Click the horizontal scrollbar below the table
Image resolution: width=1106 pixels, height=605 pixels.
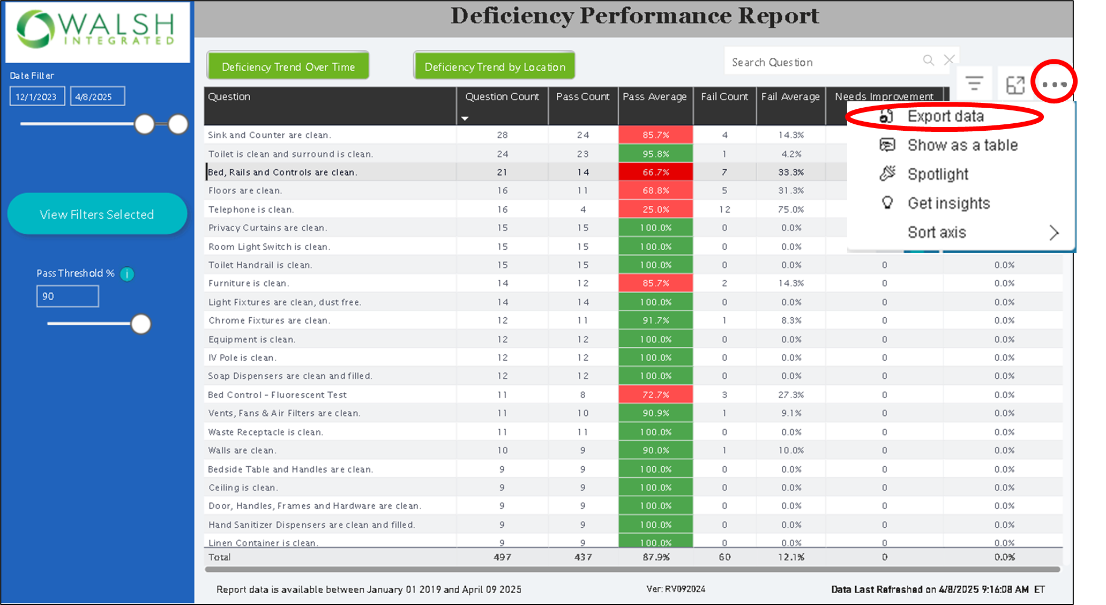pyautogui.click(x=632, y=569)
